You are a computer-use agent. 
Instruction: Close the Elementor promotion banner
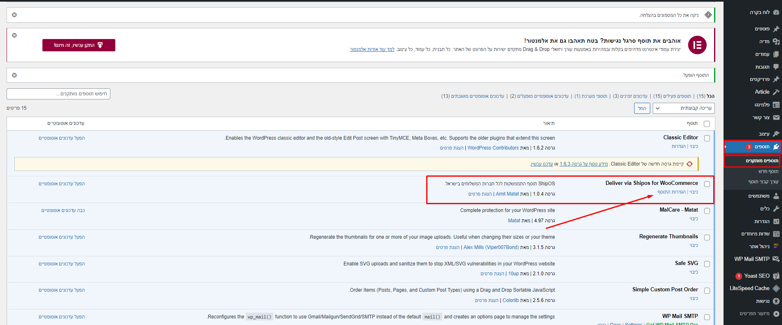coord(14,35)
